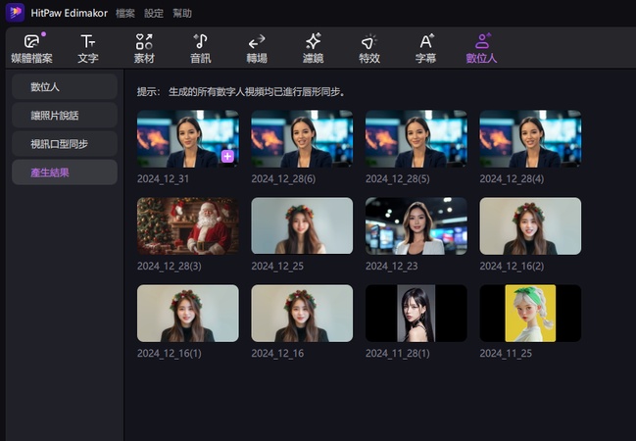Open the 幫助 menu
636x441 pixels.
pos(182,14)
